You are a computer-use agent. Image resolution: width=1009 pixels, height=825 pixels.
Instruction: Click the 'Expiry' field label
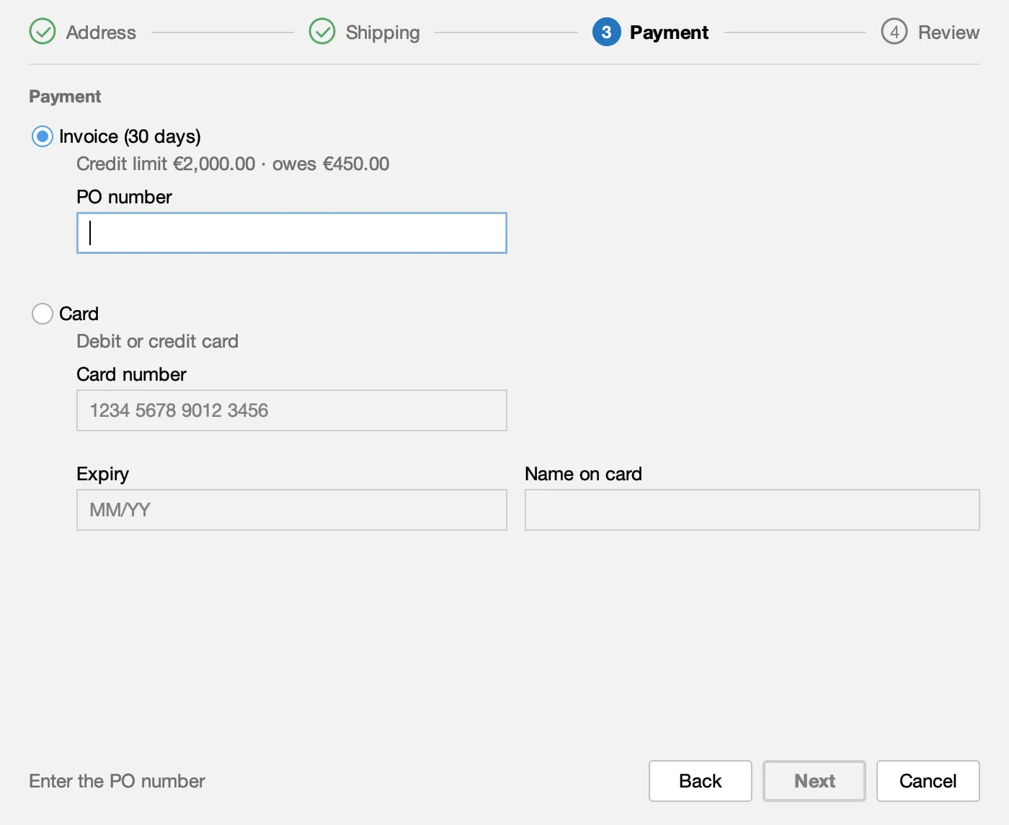(102, 475)
